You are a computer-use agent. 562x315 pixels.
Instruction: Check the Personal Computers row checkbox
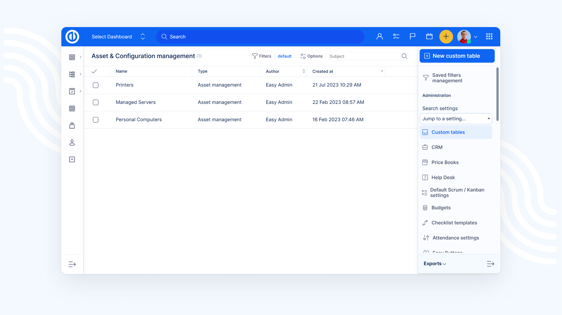click(96, 120)
